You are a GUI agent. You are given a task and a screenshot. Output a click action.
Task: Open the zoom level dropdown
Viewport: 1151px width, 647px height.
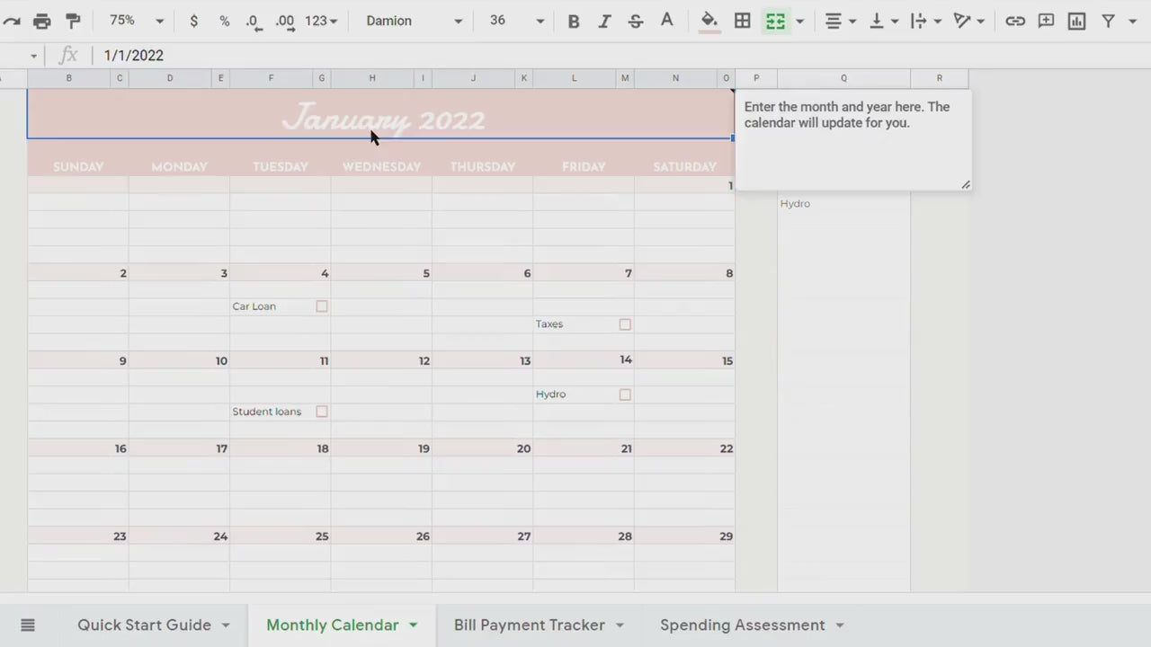coord(137,21)
